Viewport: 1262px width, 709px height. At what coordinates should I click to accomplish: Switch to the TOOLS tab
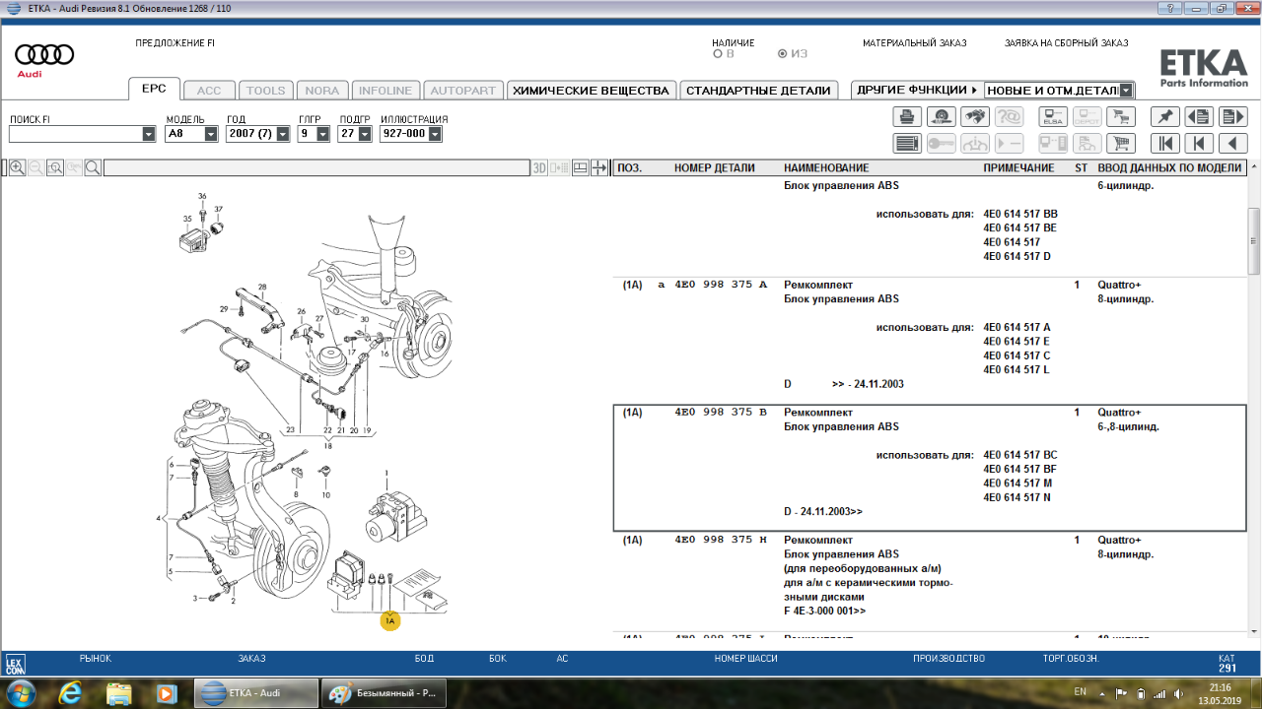pyautogui.click(x=265, y=90)
